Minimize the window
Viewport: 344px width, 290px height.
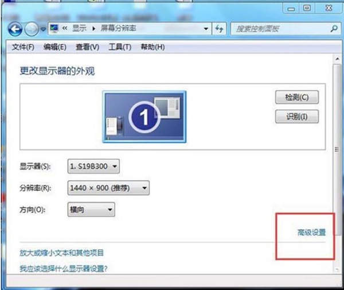click(291, 9)
